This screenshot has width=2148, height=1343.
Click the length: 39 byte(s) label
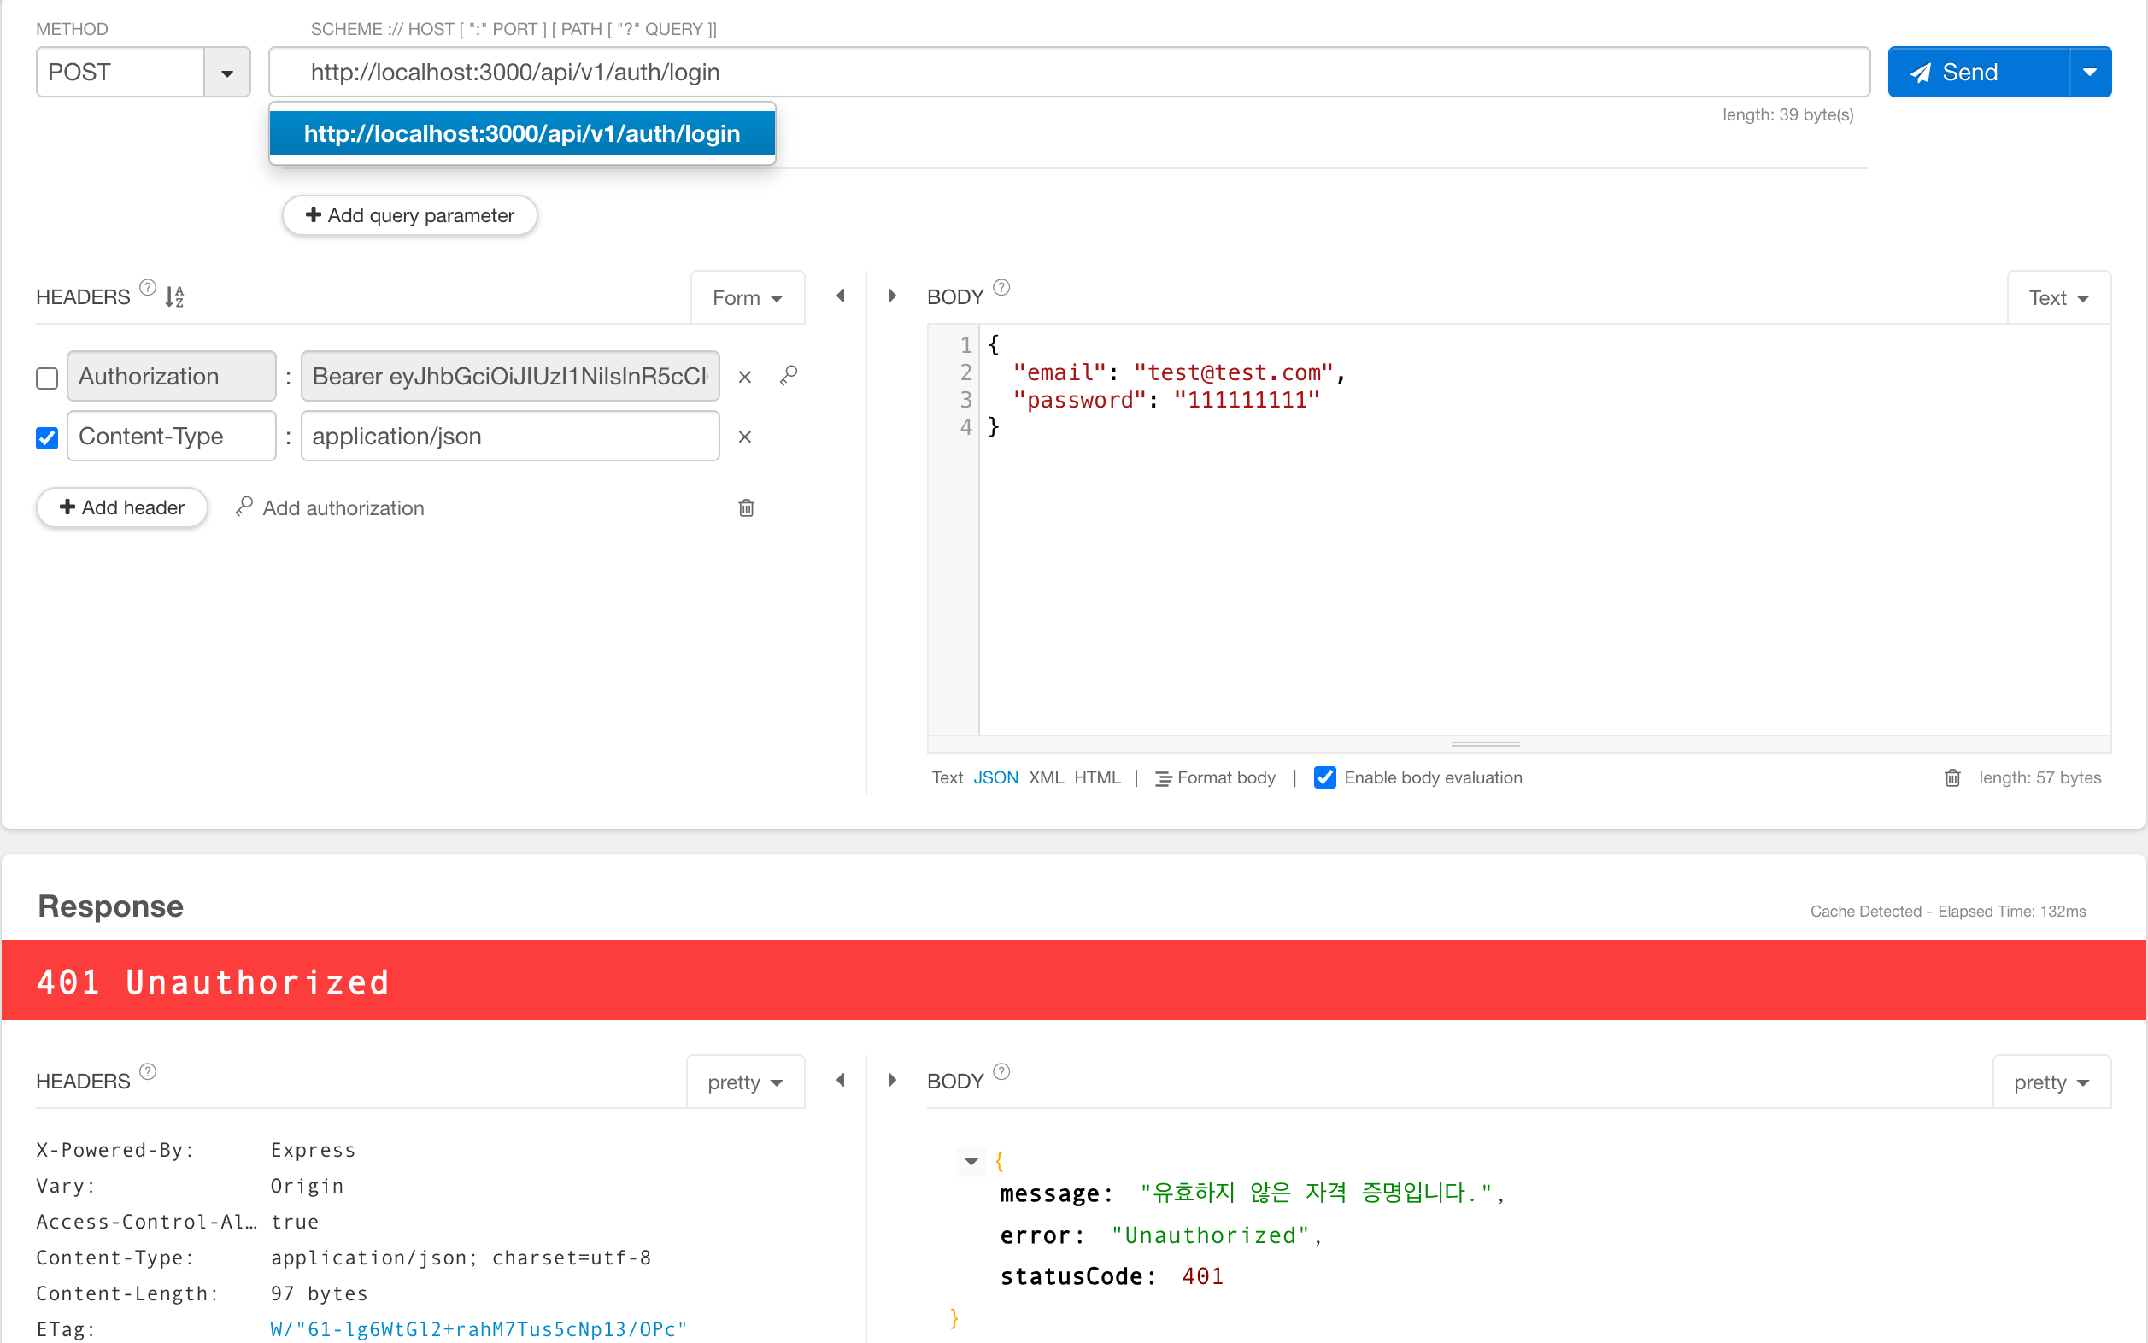coord(1787,114)
